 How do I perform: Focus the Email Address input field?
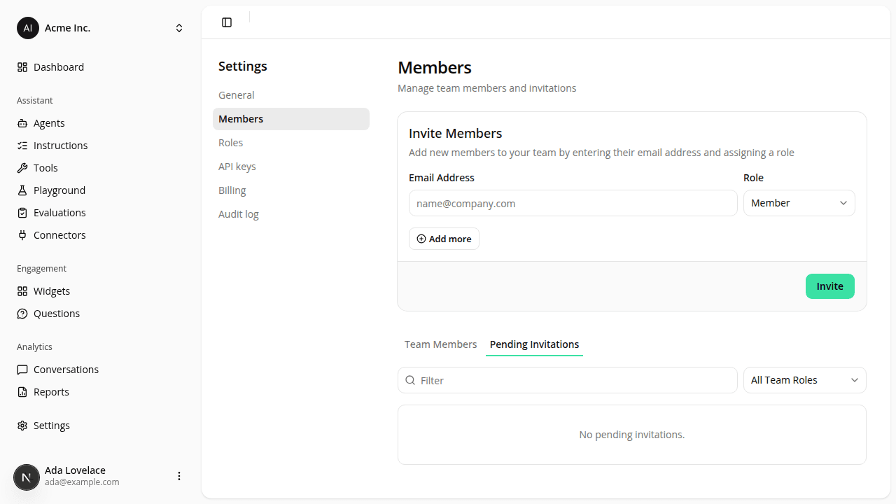(573, 204)
